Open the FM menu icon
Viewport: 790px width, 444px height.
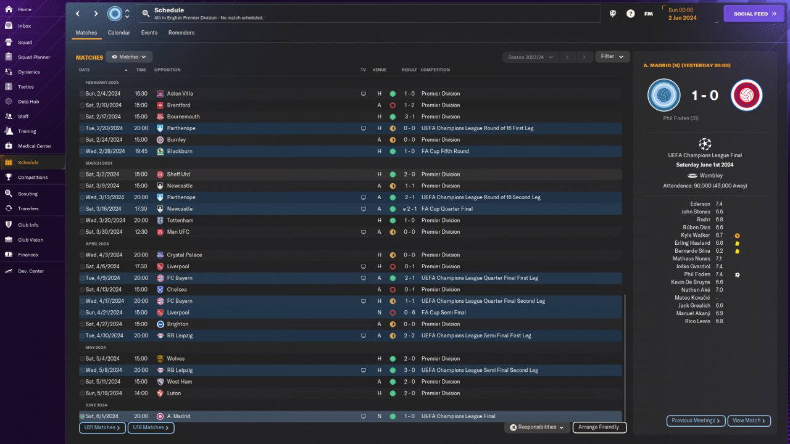point(648,14)
